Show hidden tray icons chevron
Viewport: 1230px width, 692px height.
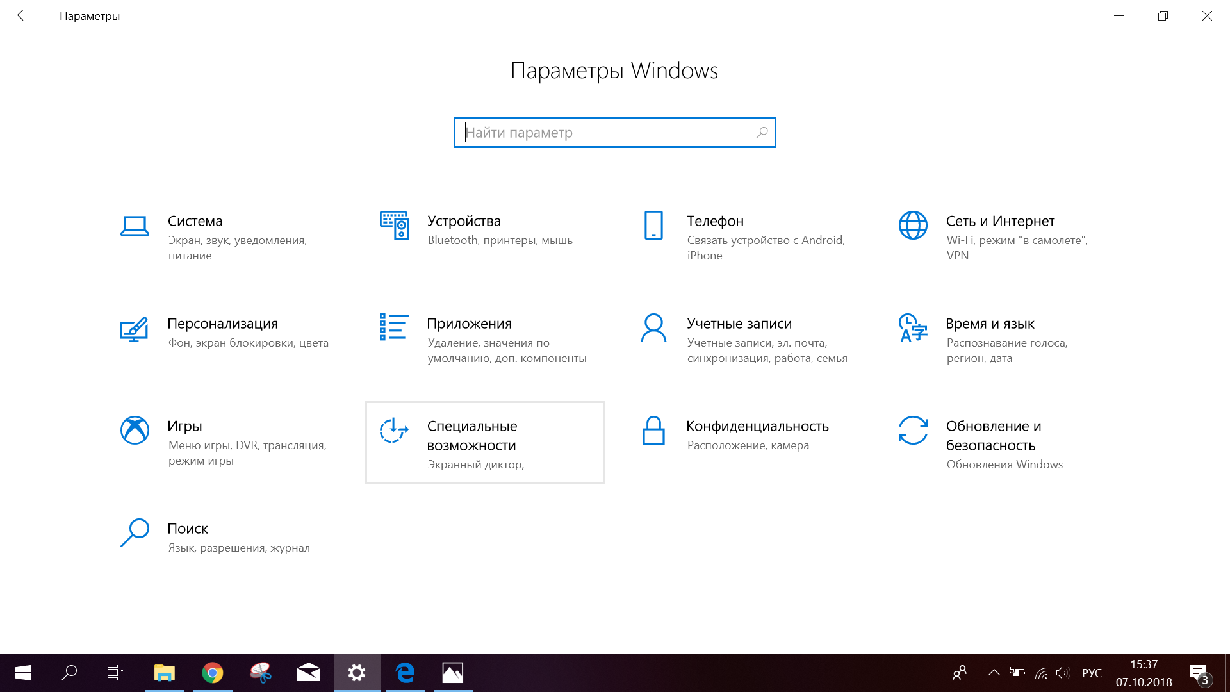coord(994,673)
